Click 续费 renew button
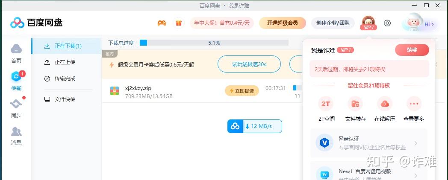Screen dimensions: 448x180 [412, 50]
